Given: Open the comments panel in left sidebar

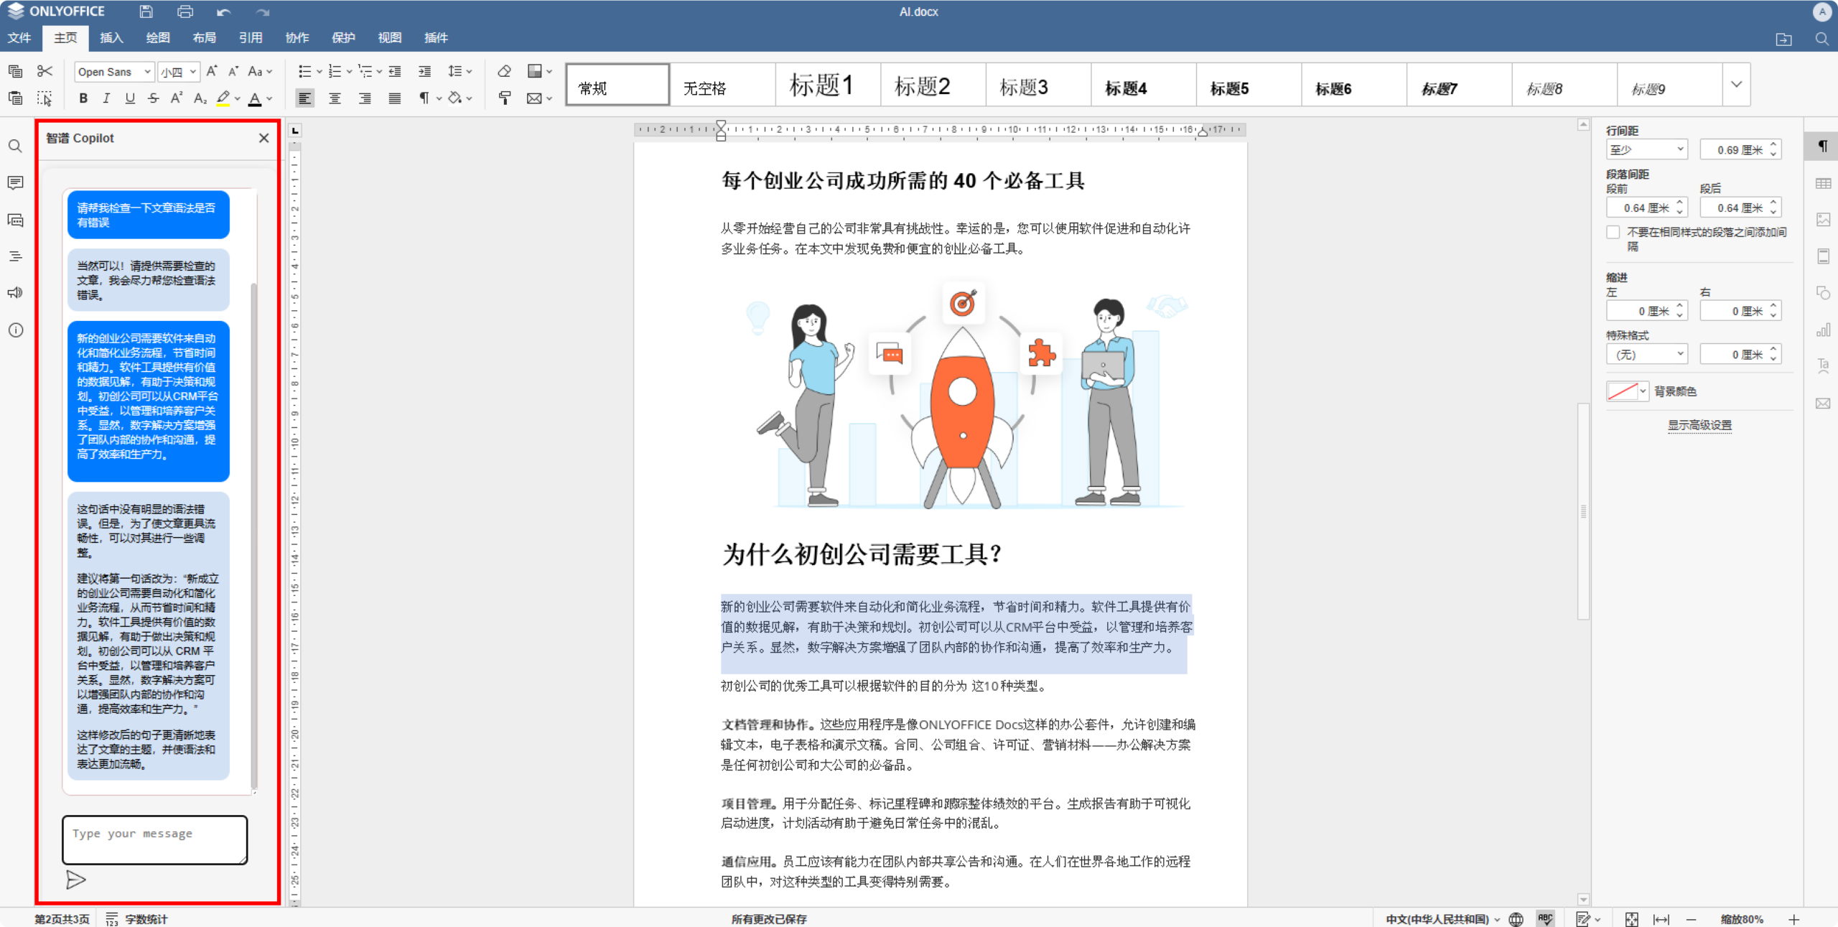Looking at the screenshot, I should pyautogui.click(x=15, y=183).
